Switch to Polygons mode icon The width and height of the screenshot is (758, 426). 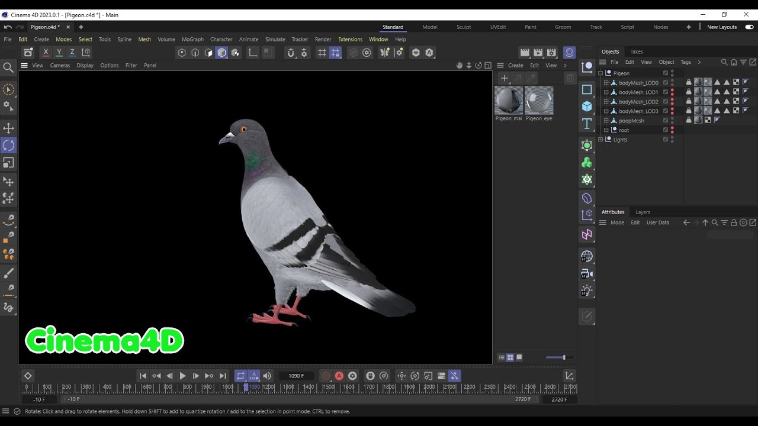(208, 53)
